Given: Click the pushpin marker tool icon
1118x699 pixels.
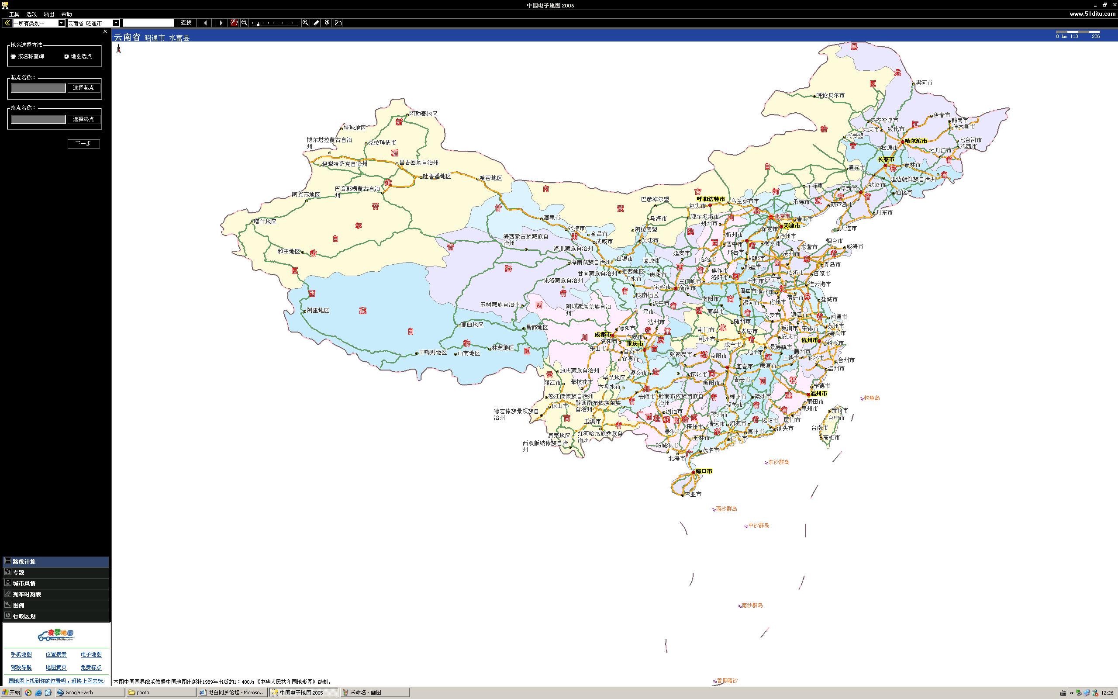Looking at the screenshot, I should pos(327,23).
